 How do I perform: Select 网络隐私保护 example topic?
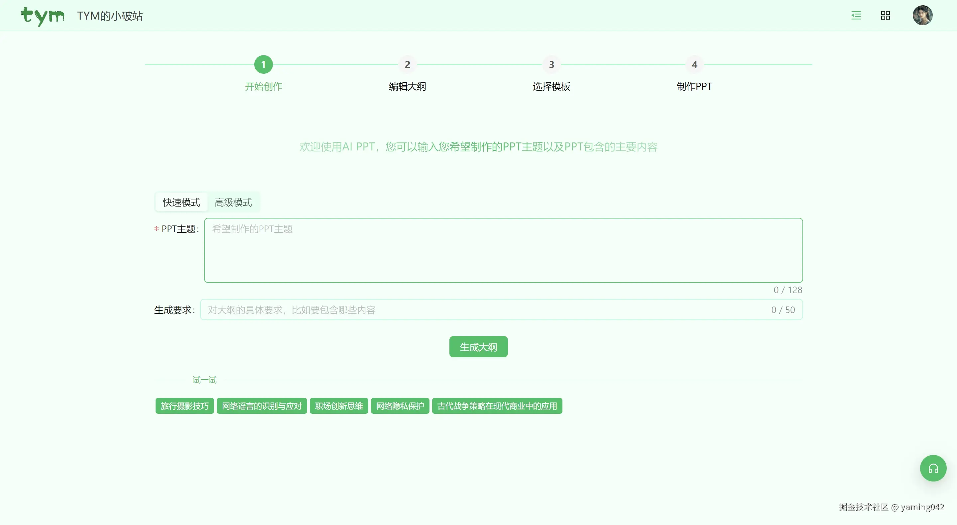point(400,406)
